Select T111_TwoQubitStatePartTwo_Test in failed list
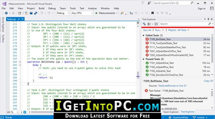The image size is (215, 119). click(x=178, y=47)
